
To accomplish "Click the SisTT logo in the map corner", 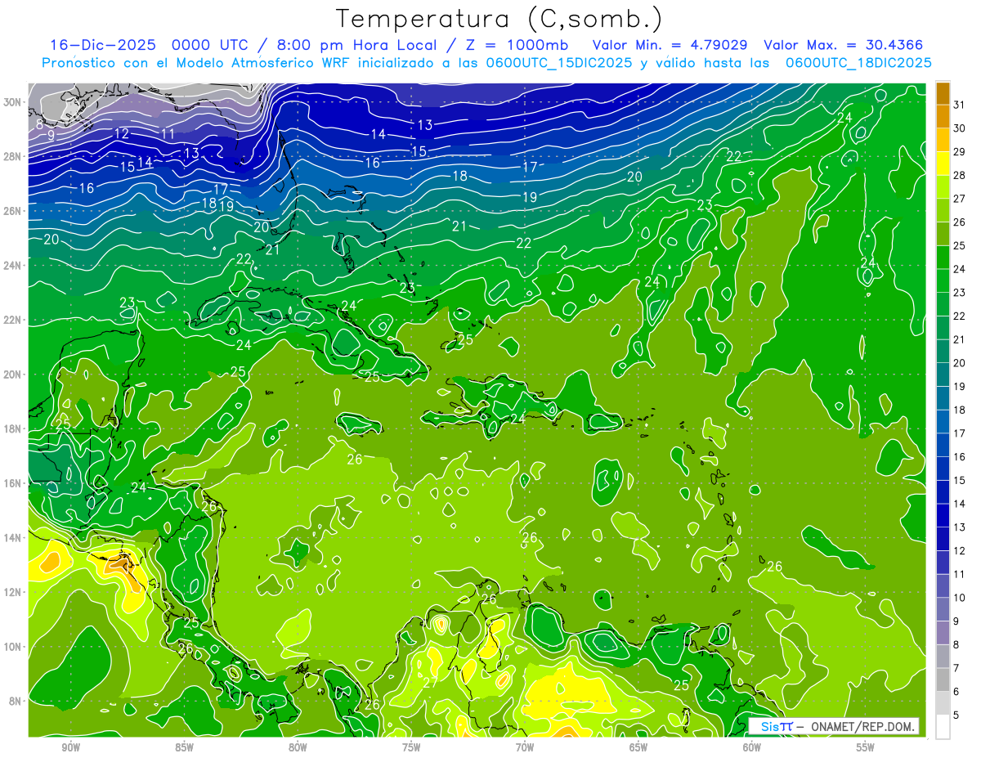I will (x=777, y=727).
